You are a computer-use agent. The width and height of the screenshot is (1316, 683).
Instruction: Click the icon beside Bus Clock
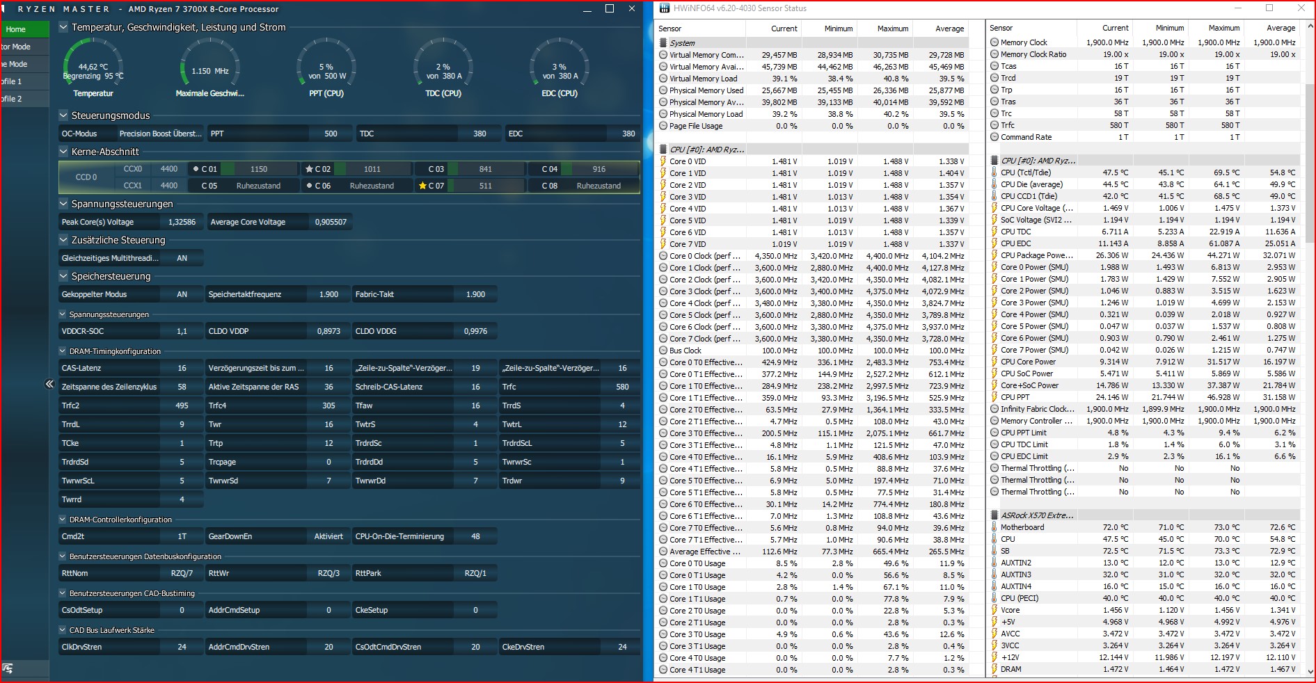(663, 351)
